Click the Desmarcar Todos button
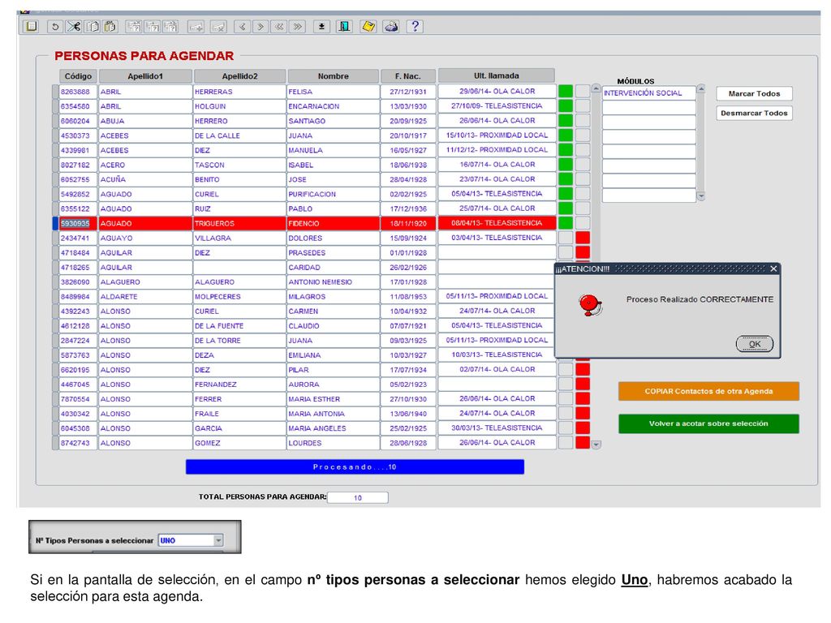 coord(754,113)
